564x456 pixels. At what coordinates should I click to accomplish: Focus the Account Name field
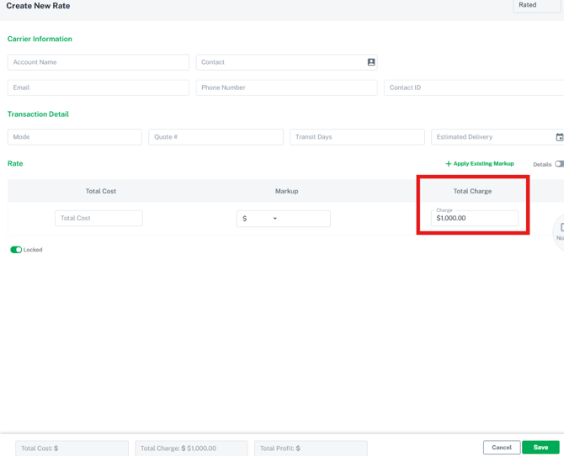[x=98, y=62]
